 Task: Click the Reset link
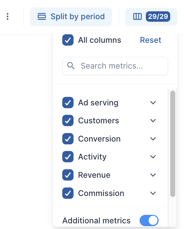pyautogui.click(x=151, y=40)
